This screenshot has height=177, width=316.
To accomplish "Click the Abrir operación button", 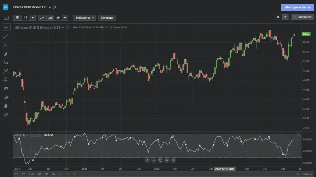I will [297, 7].
